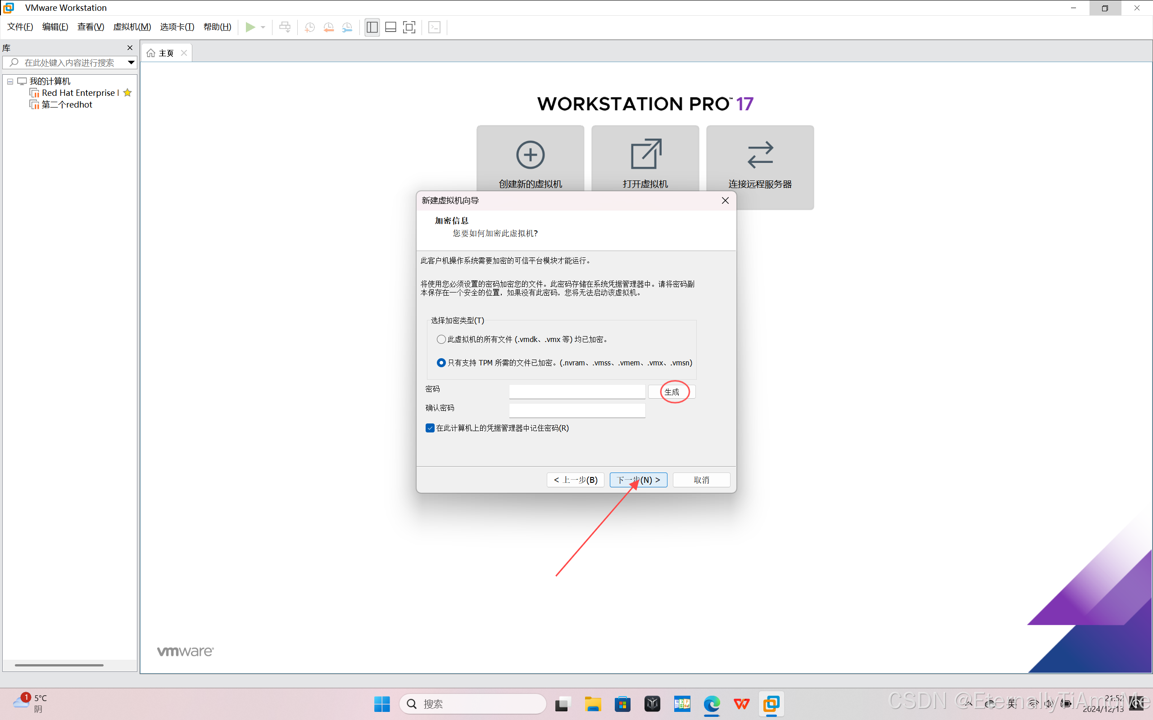1153x720 pixels.
Task: Open Microsoft Edge from the taskbar
Action: point(712,704)
